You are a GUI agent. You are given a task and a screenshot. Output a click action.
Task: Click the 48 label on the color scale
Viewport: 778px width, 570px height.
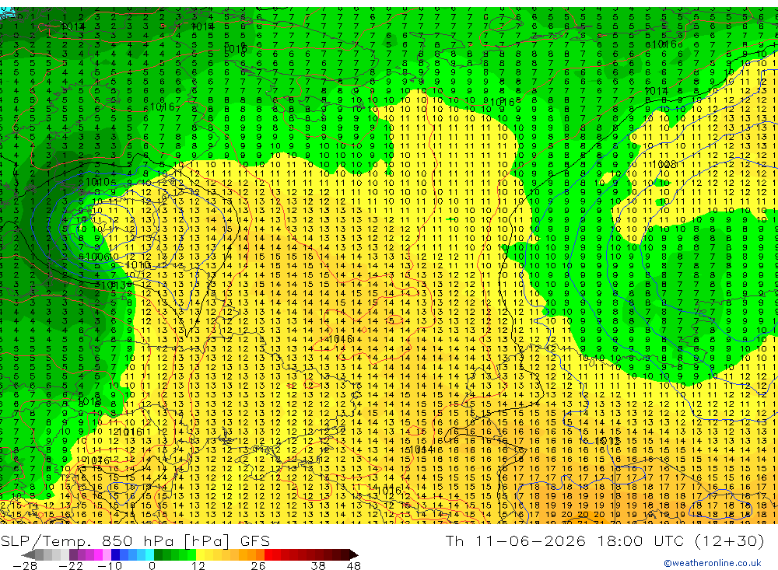(x=354, y=566)
